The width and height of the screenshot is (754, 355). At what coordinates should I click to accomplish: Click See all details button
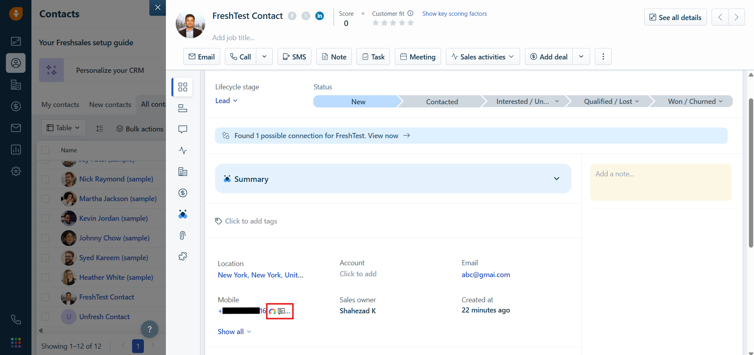(x=675, y=17)
